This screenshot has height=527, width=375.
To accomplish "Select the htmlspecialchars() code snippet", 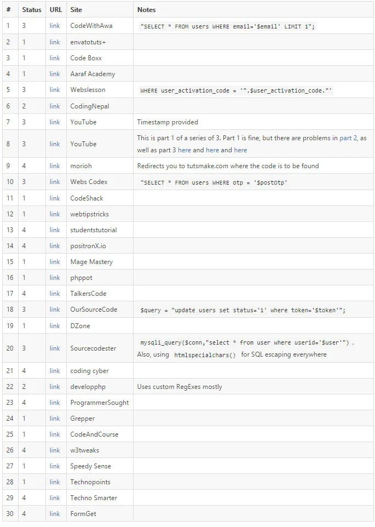I will pos(205,355).
